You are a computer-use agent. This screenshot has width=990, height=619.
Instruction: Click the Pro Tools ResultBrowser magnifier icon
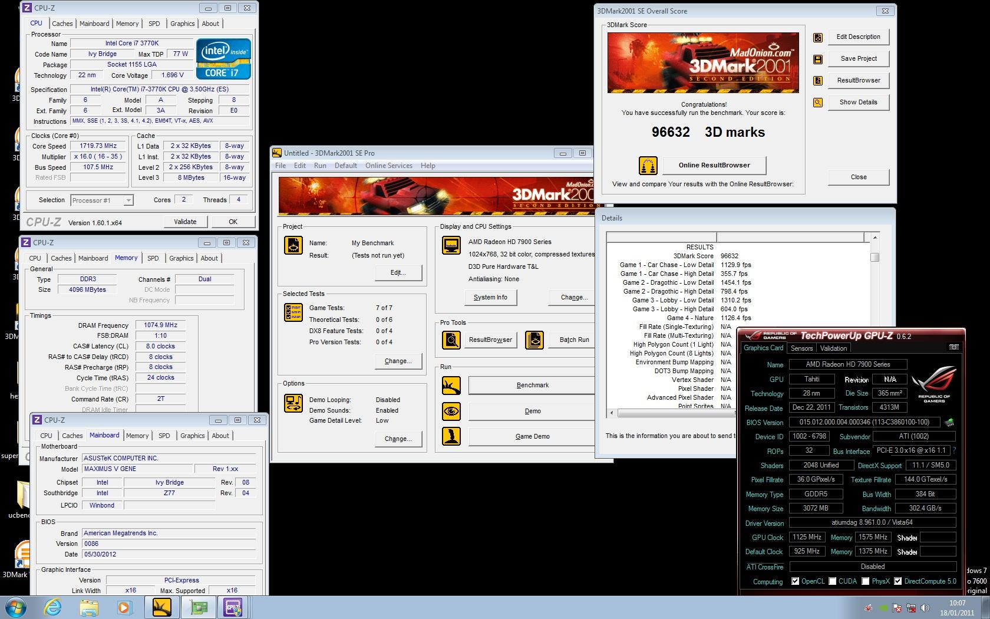click(451, 340)
